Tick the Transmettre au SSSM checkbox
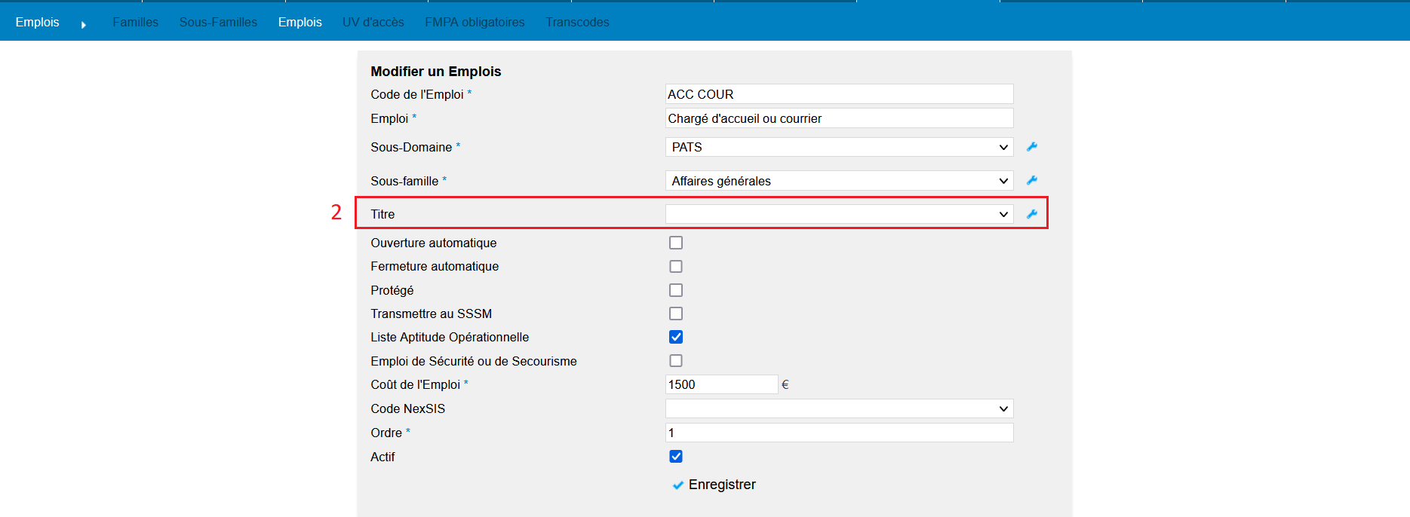Image resolution: width=1410 pixels, height=517 pixels. [676, 314]
